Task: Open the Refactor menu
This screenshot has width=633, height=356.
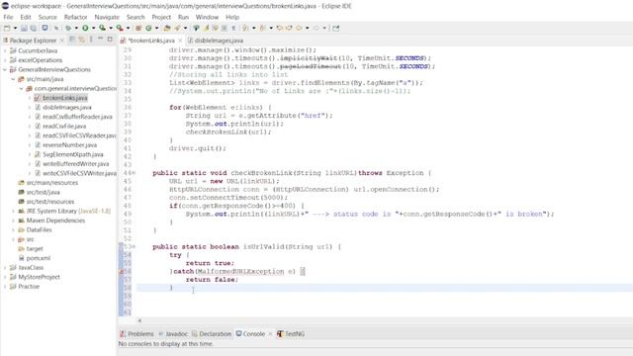Action: point(75,17)
